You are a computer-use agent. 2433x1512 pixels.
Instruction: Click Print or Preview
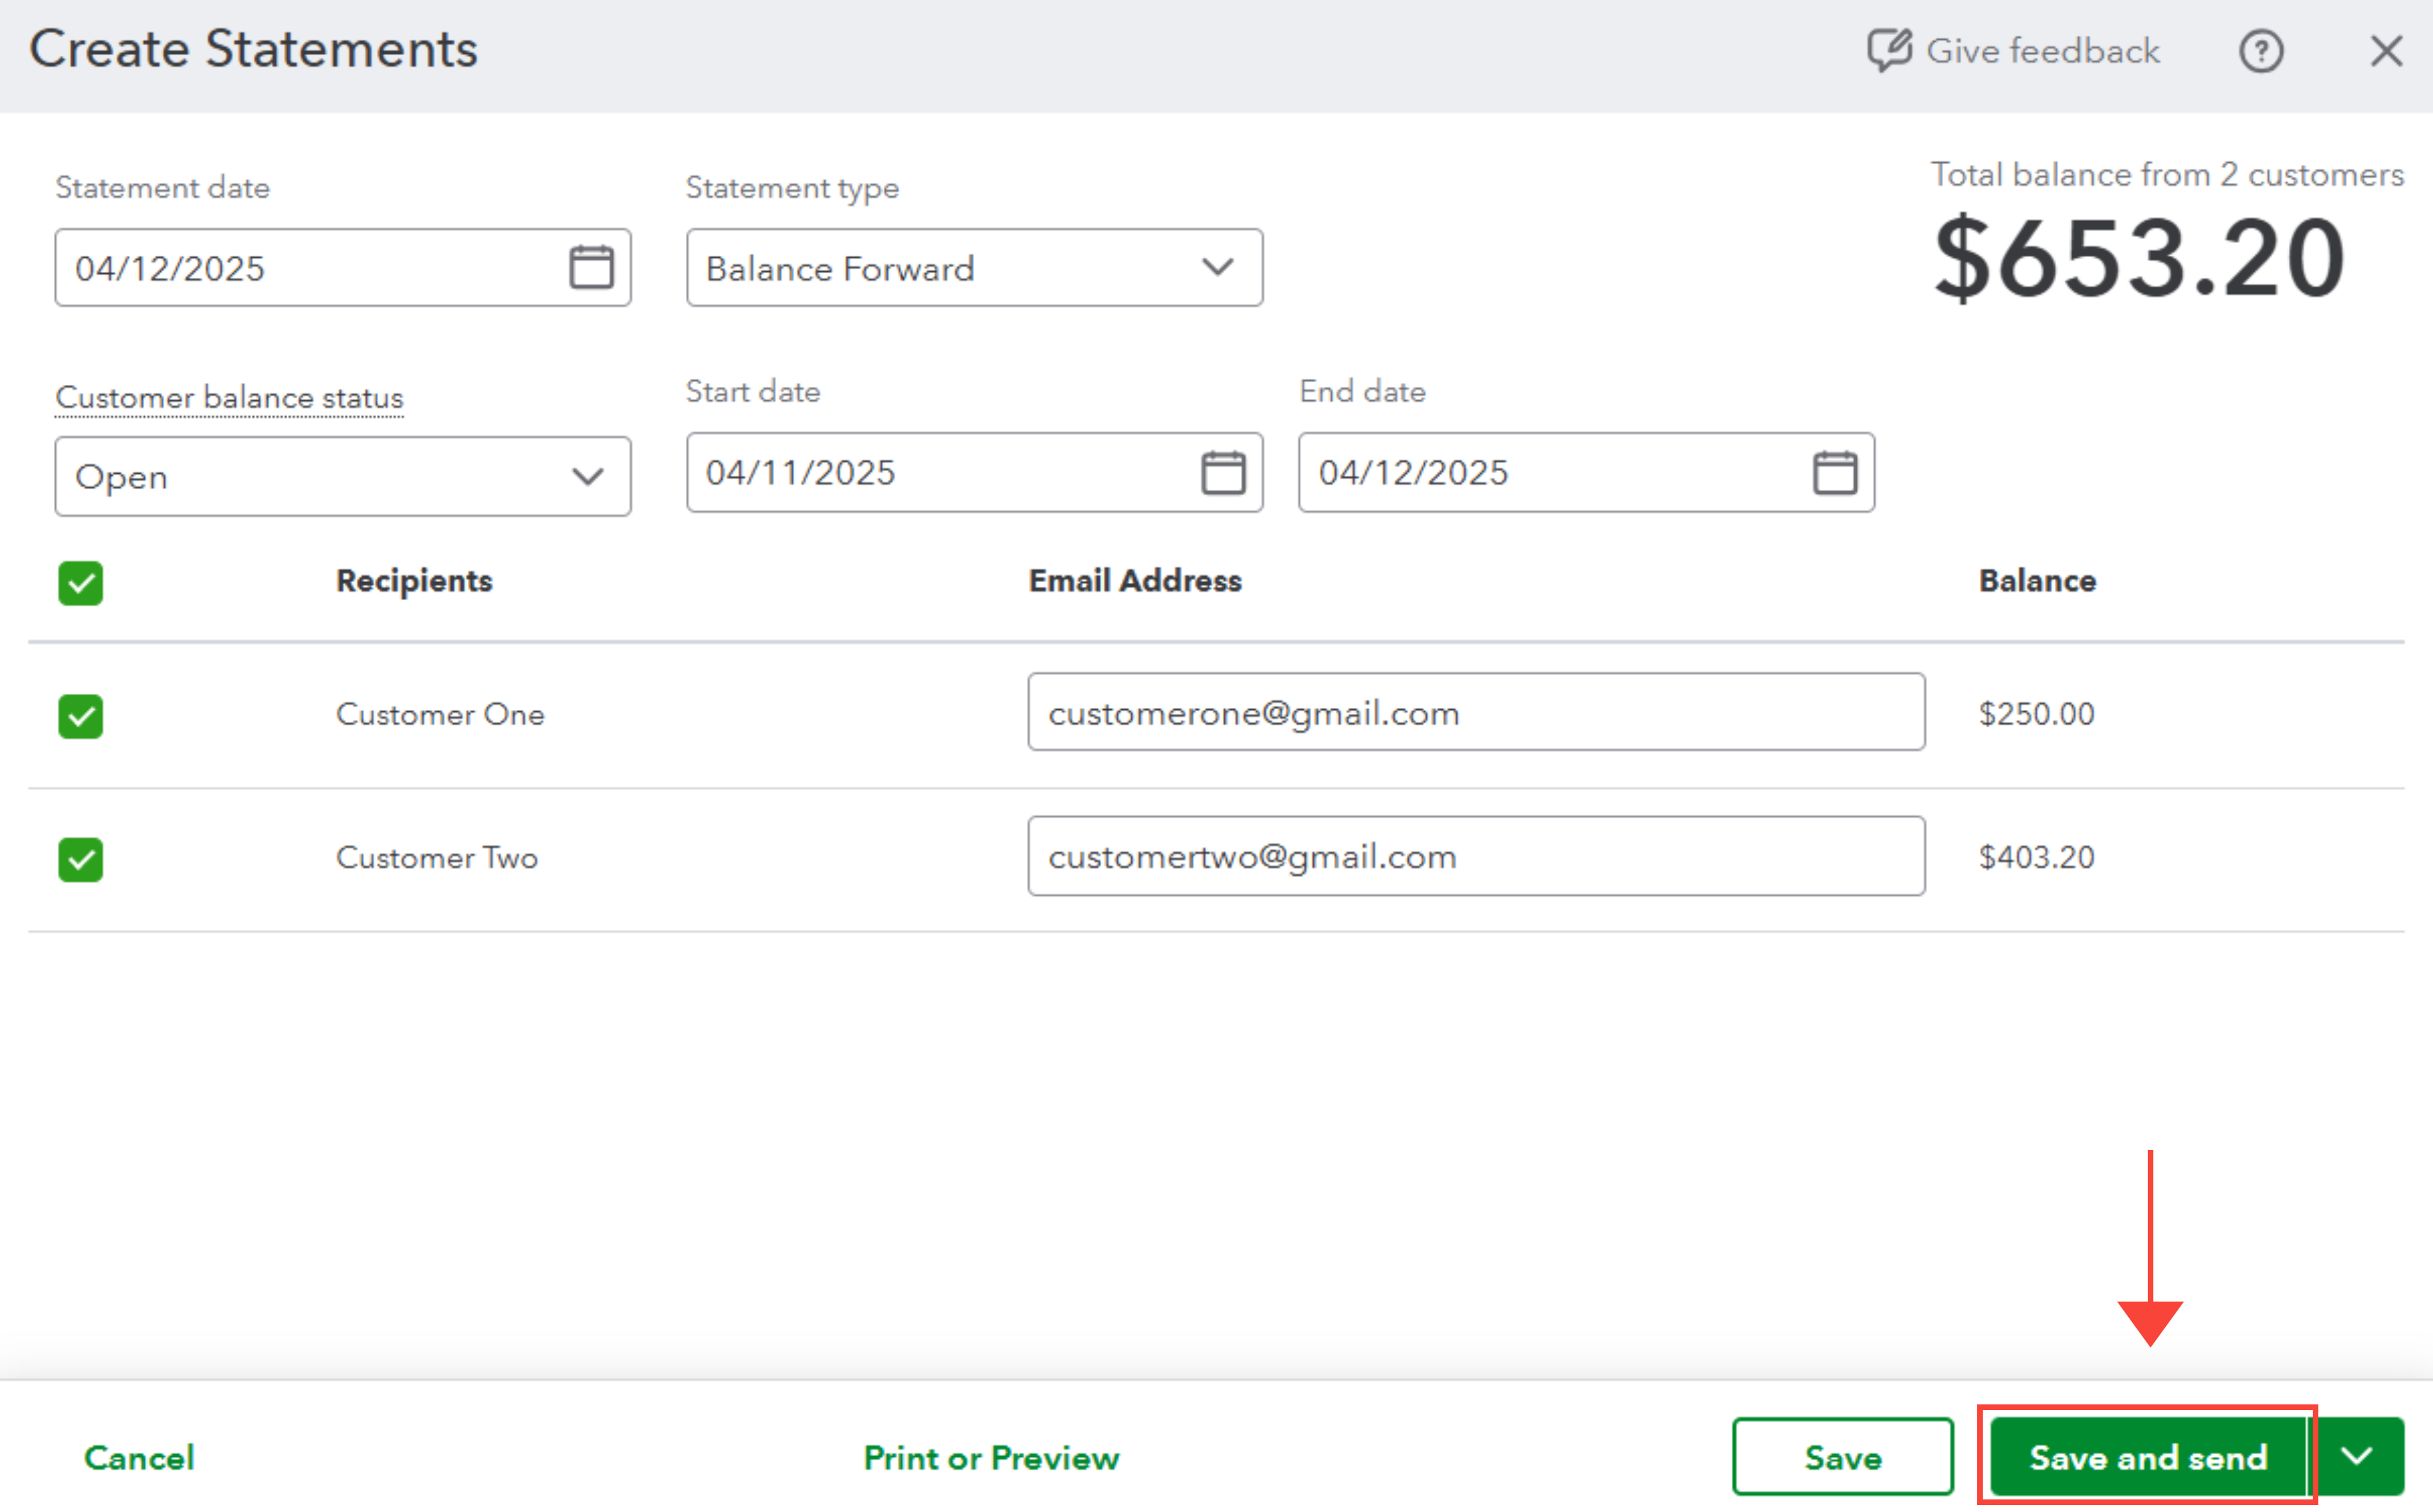[991, 1457]
